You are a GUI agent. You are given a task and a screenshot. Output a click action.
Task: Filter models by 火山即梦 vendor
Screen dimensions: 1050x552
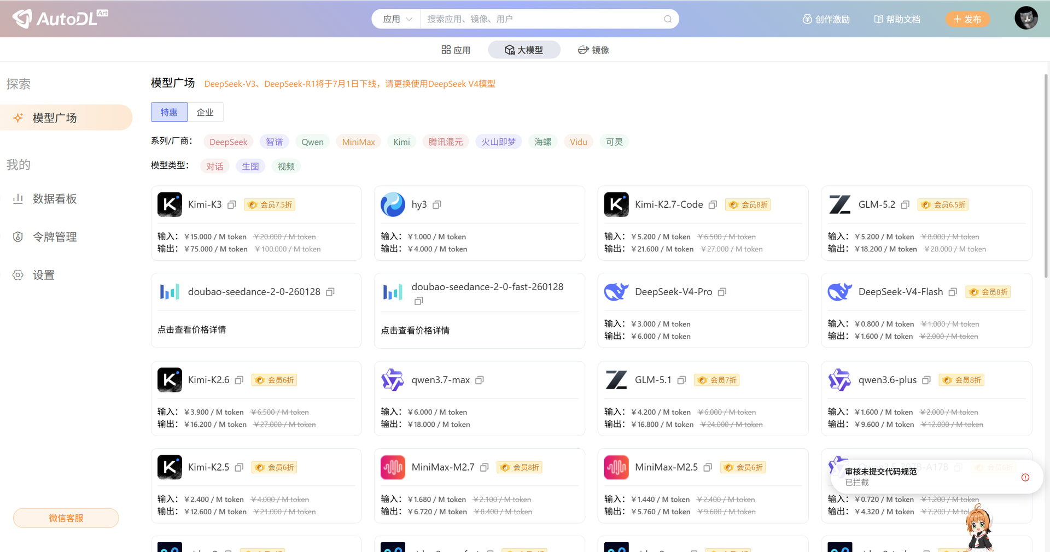498,142
